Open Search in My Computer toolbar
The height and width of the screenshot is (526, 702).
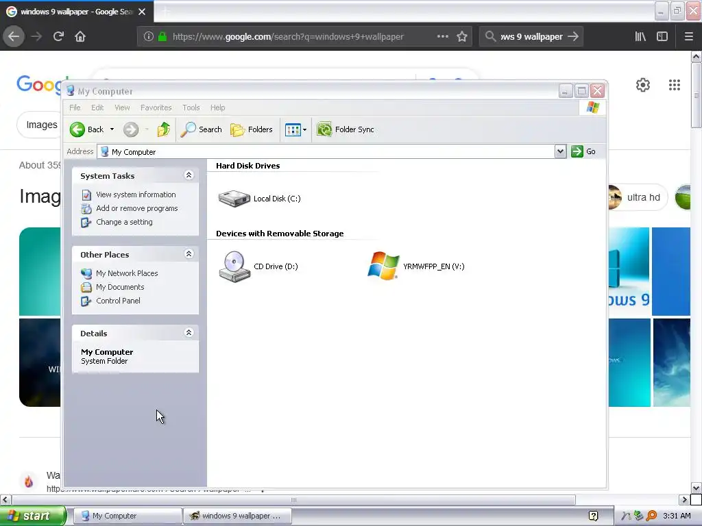pos(201,129)
